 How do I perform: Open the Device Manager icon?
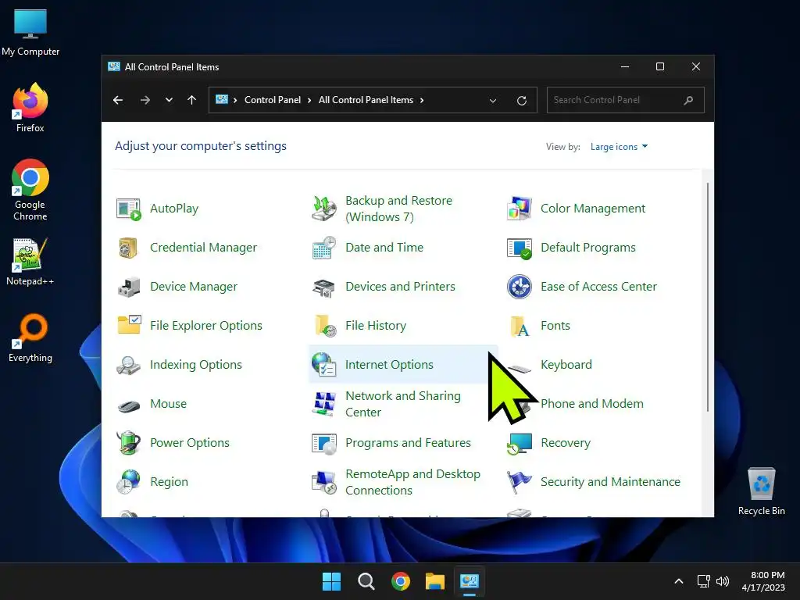(x=128, y=287)
